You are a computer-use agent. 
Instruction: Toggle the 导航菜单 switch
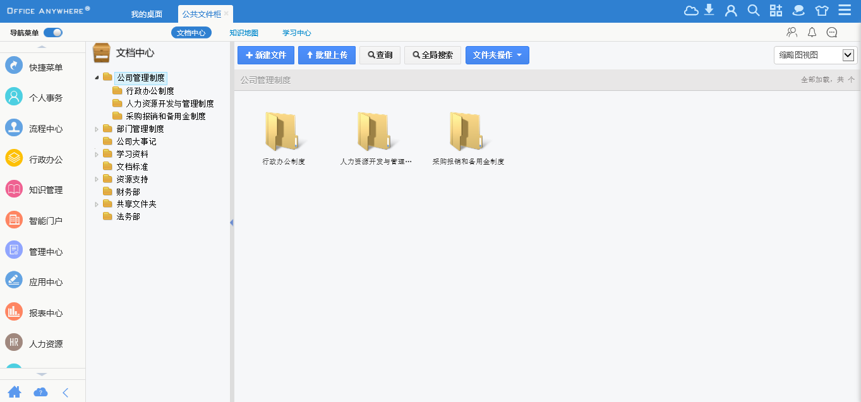point(52,33)
